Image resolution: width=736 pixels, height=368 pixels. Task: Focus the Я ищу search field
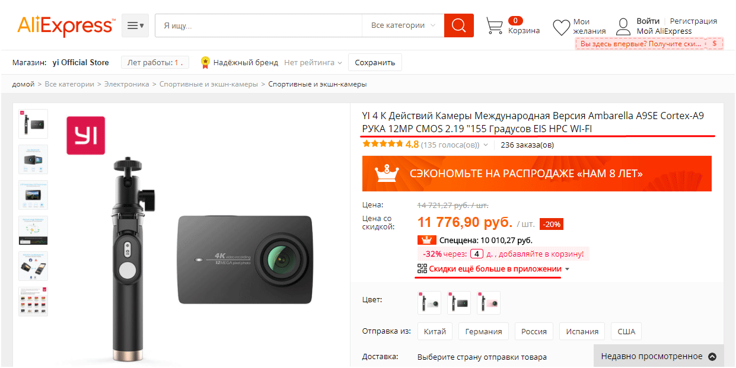[x=259, y=25]
